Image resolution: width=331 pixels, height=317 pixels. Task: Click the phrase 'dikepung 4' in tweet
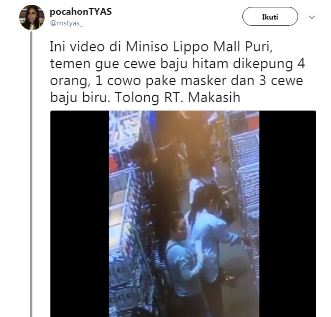click(269, 64)
